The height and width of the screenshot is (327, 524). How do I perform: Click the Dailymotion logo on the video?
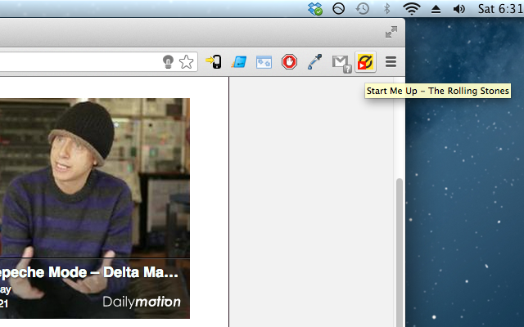(142, 302)
